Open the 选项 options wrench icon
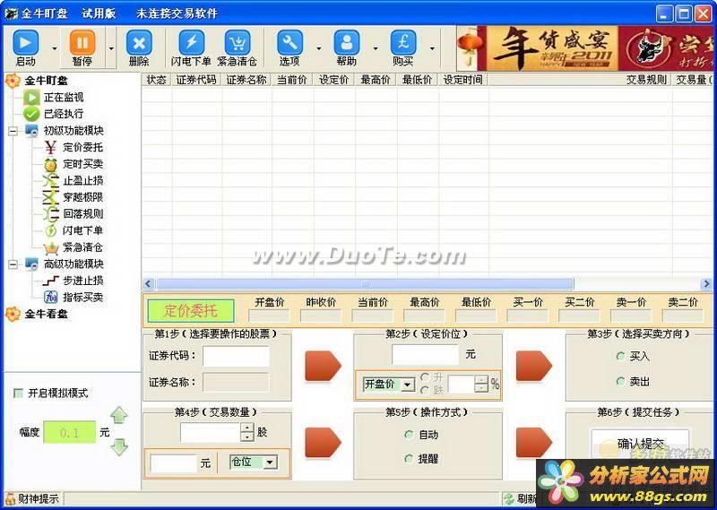 (289, 43)
